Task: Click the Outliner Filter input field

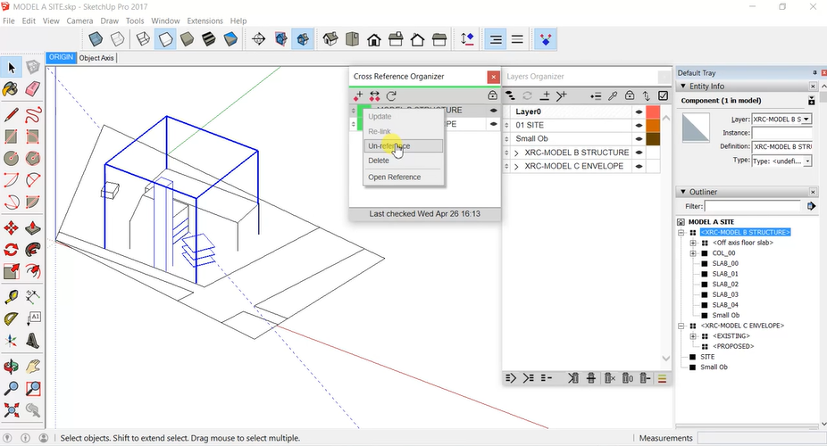Action: pos(753,206)
